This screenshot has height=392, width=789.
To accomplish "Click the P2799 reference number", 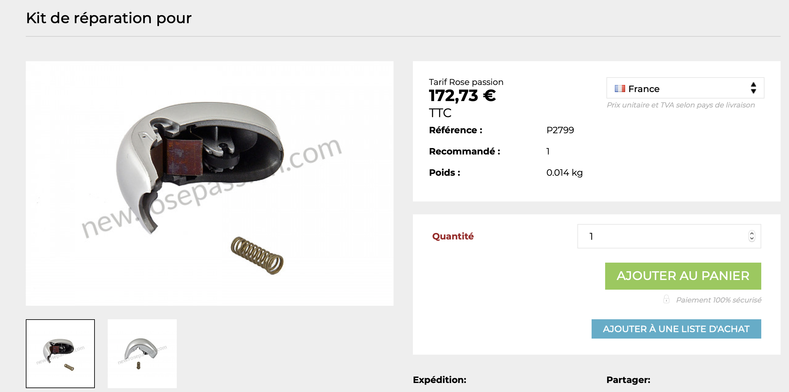I will click(x=560, y=130).
